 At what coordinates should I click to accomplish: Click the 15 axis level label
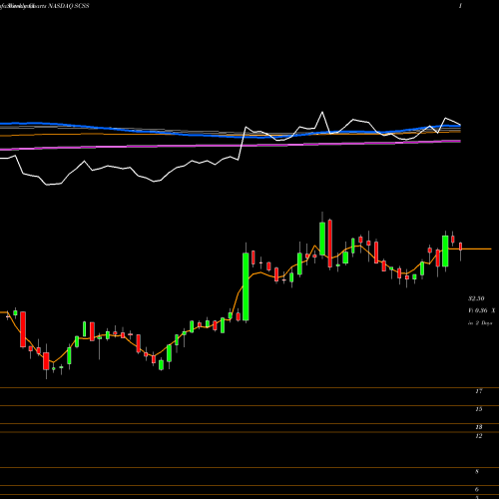[479, 409]
